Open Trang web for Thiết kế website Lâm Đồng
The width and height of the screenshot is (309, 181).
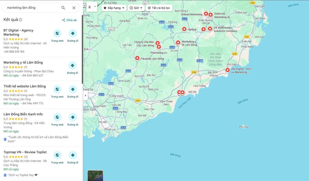pos(57,92)
